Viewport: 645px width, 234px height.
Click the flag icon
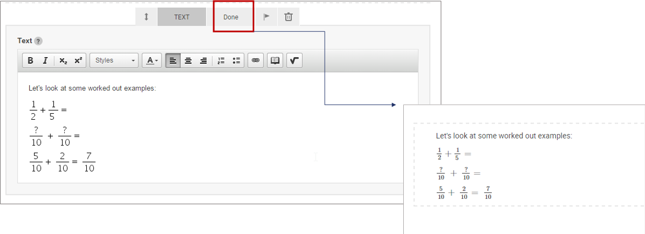coord(266,17)
